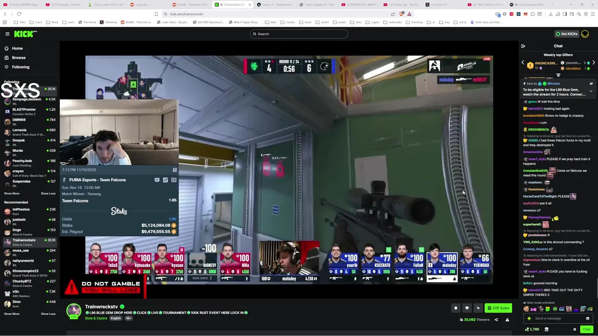
Task: Open the Brave shields icon
Action: tap(401, 14)
